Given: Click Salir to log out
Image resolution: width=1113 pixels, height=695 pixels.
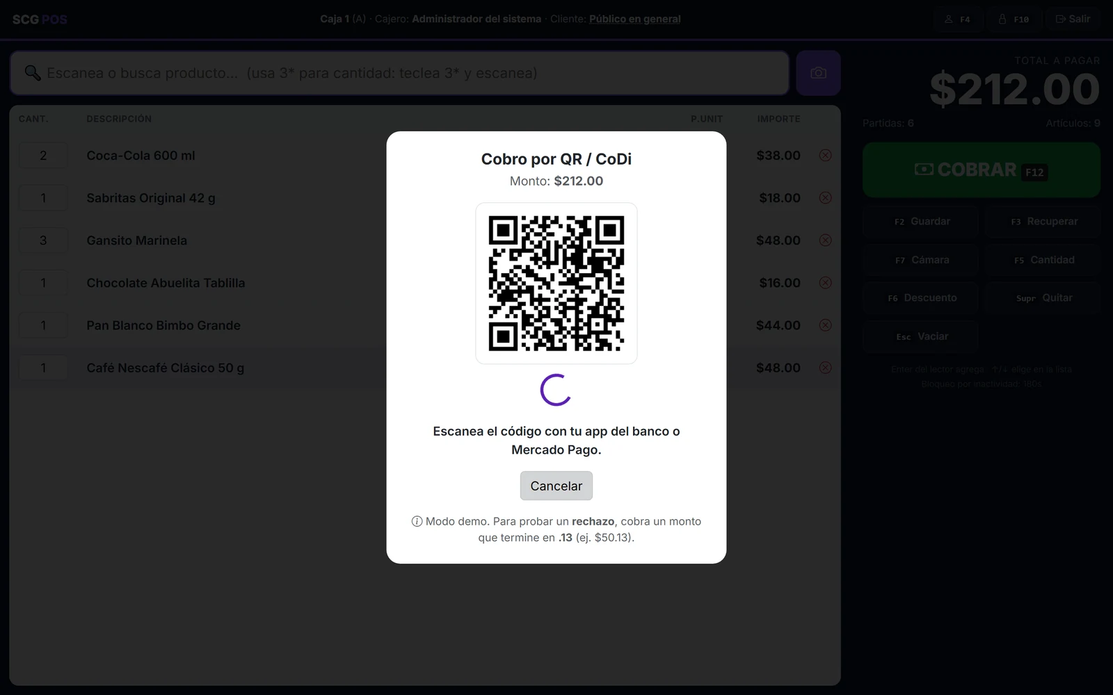Looking at the screenshot, I should point(1073,19).
